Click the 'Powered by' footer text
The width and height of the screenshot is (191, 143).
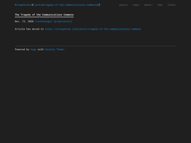tap(22, 49)
